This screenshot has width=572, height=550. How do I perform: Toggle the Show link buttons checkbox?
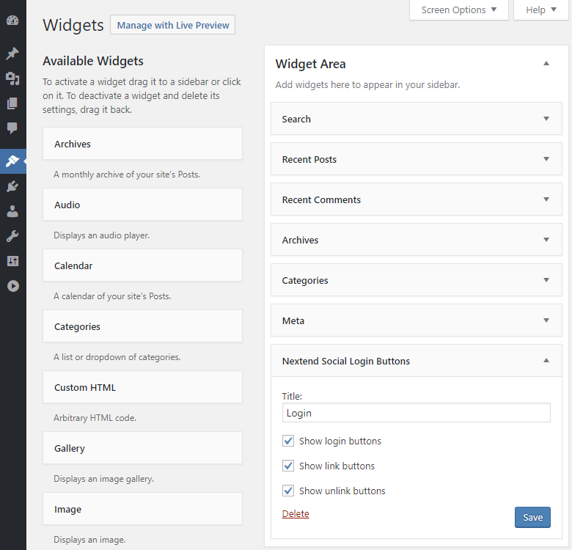[x=288, y=466]
